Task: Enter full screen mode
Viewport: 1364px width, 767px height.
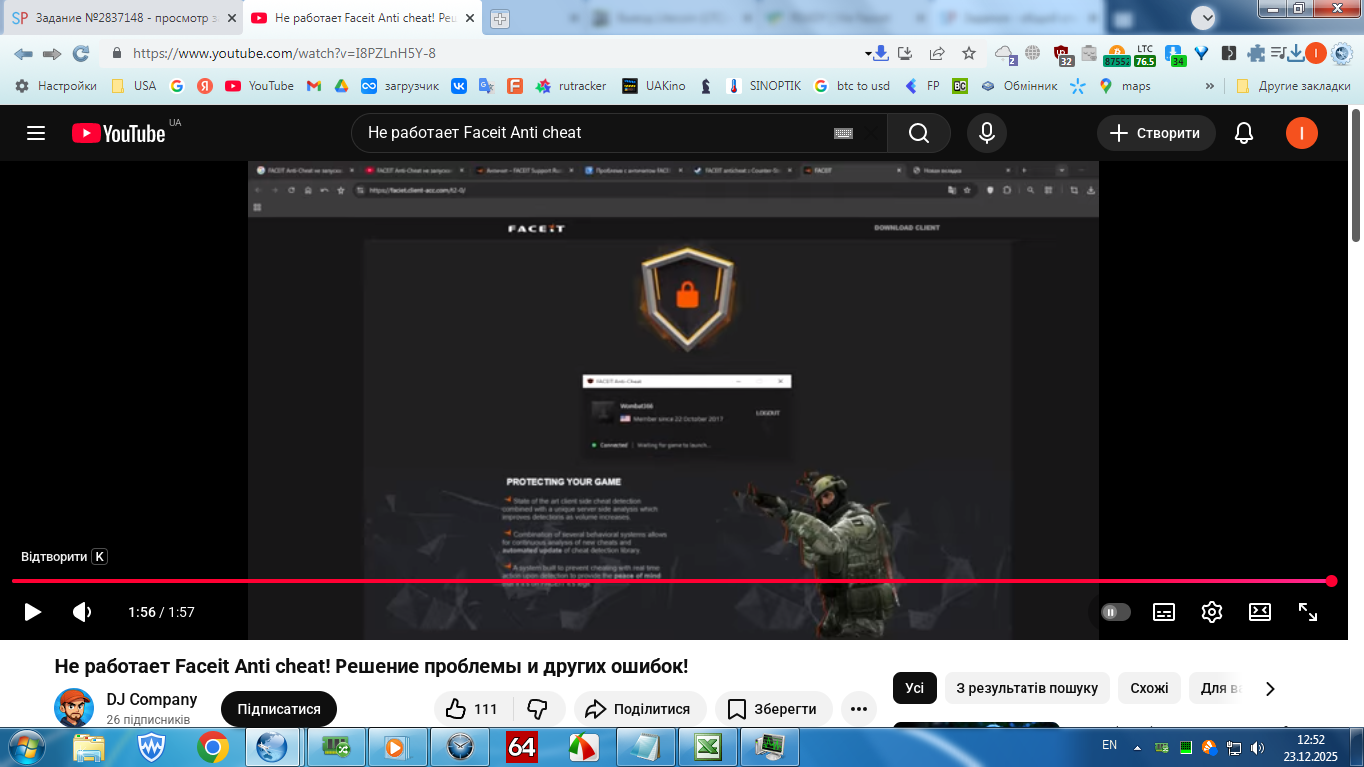Action: point(1308,612)
